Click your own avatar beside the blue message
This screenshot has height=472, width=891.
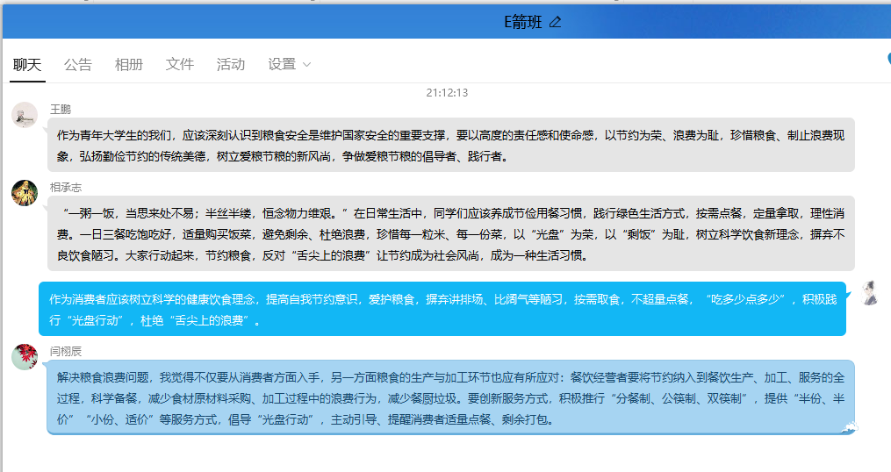point(869,293)
